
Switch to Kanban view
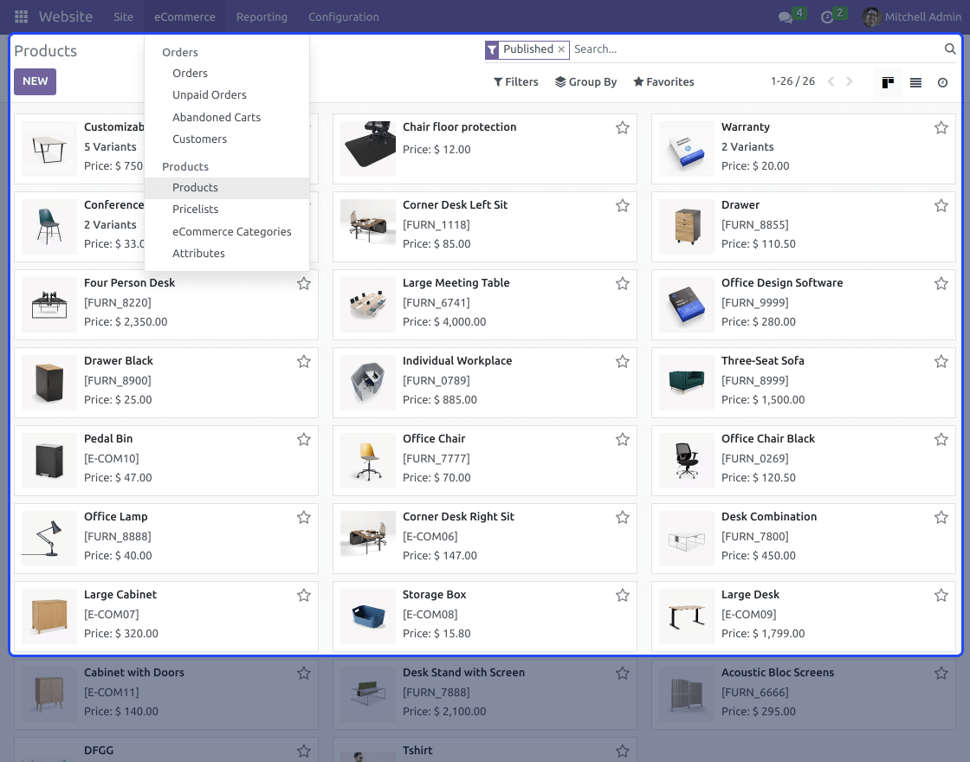click(x=888, y=82)
